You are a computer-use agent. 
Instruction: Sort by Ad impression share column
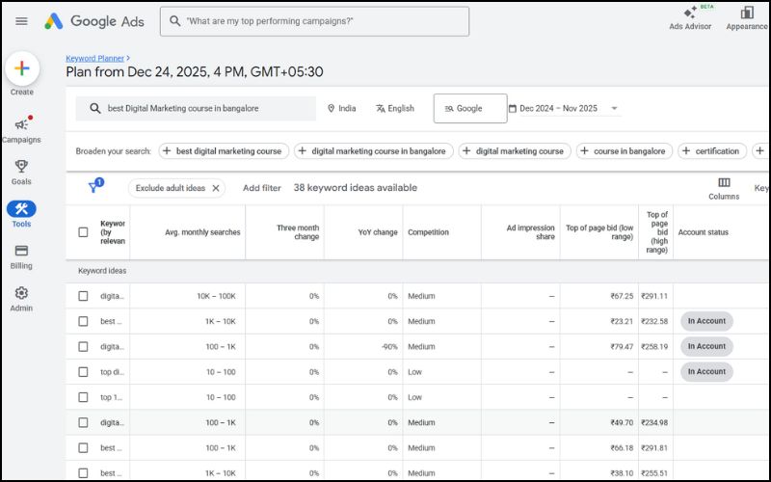531,232
